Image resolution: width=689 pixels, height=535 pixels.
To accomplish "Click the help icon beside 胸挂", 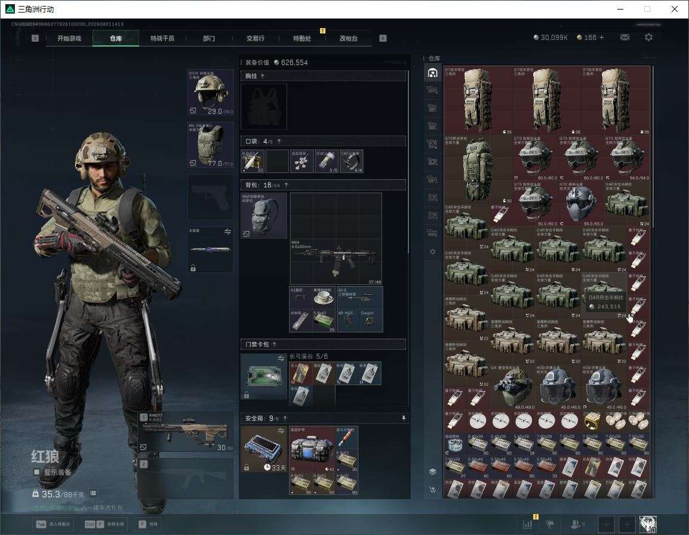I will [262, 76].
